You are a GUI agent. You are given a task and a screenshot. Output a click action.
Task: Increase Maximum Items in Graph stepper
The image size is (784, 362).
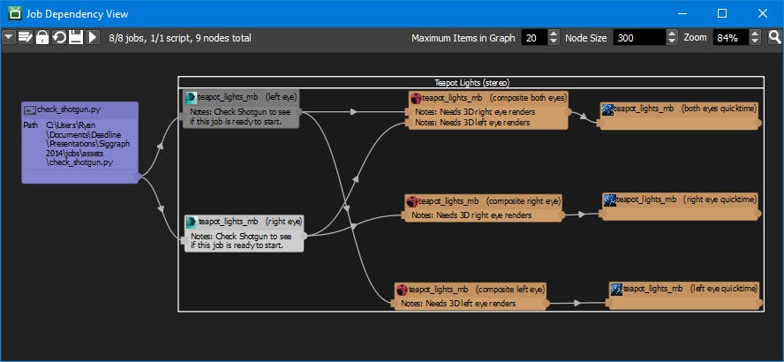554,34
